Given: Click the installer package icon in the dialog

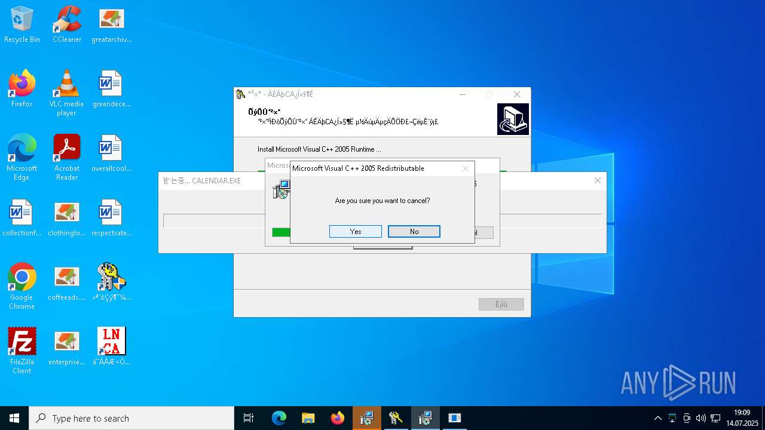Looking at the screenshot, I should (281, 190).
